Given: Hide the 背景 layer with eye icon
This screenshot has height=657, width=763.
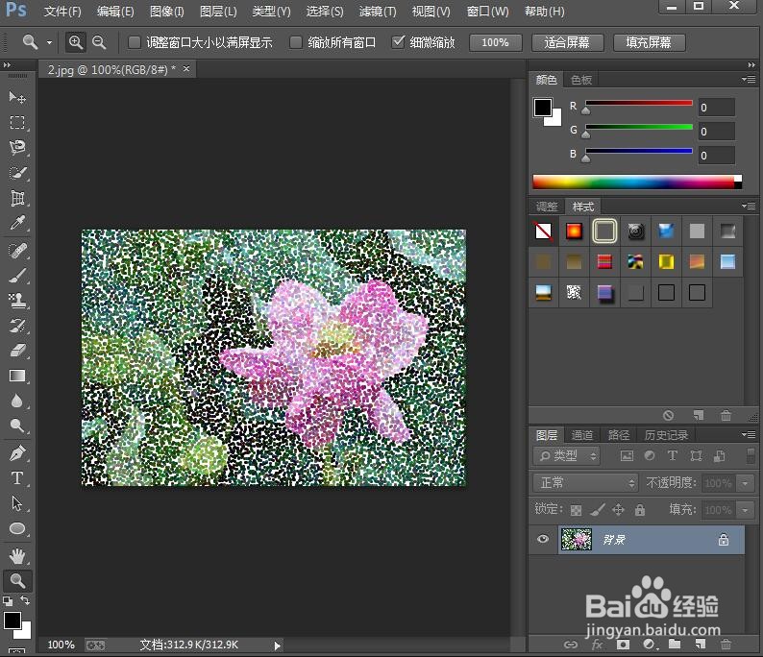Looking at the screenshot, I should (x=543, y=540).
